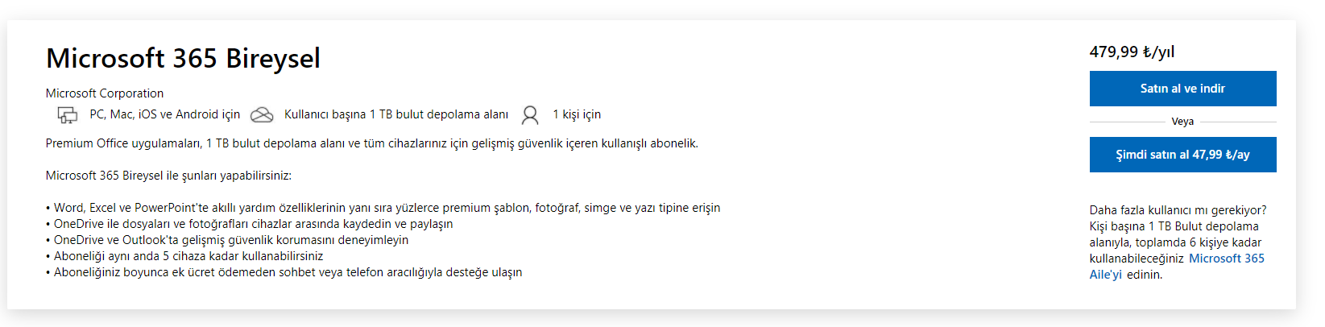Click the Microsoft Corporation publisher name
Viewport: 1325px width, 327px height.
105,93
